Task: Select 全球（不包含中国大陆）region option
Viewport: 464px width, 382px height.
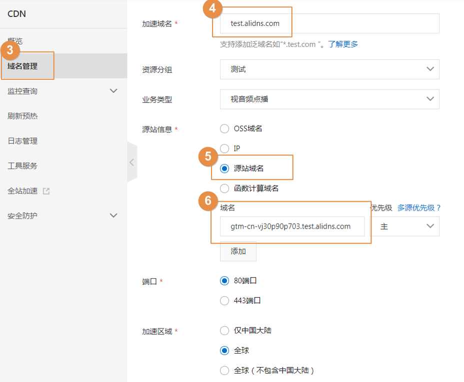Action: [224, 371]
